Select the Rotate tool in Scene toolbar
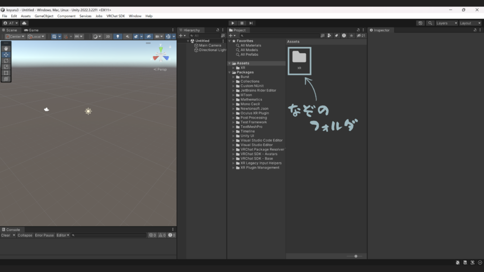Screen dimensions: 484x272 pyautogui.click(x=6, y=60)
